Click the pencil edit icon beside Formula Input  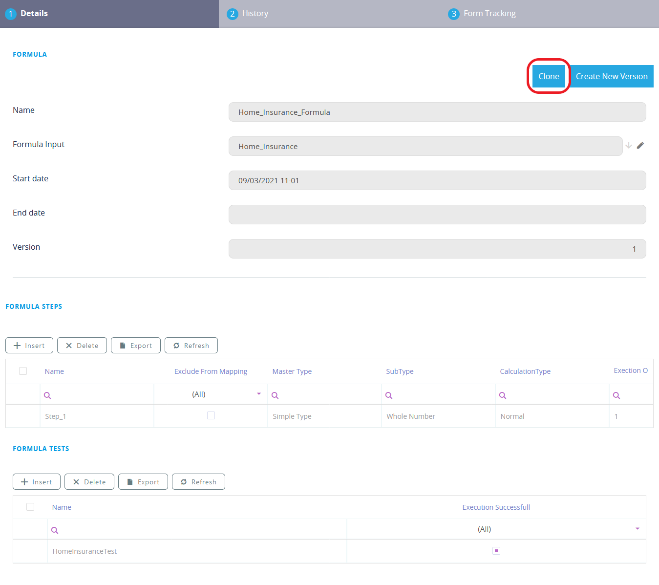tap(640, 145)
